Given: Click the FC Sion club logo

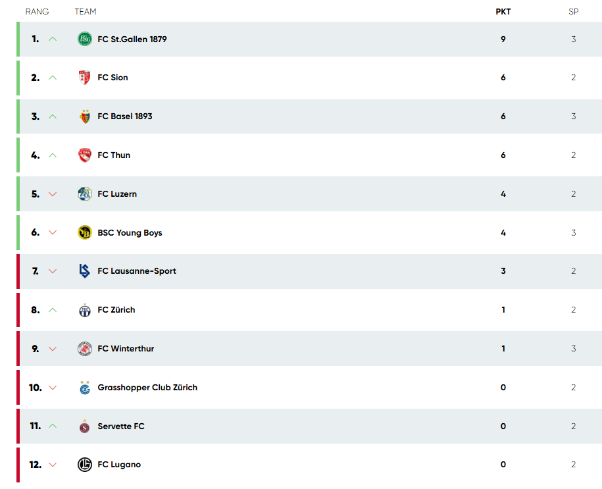Looking at the screenshot, I should point(84,78).
